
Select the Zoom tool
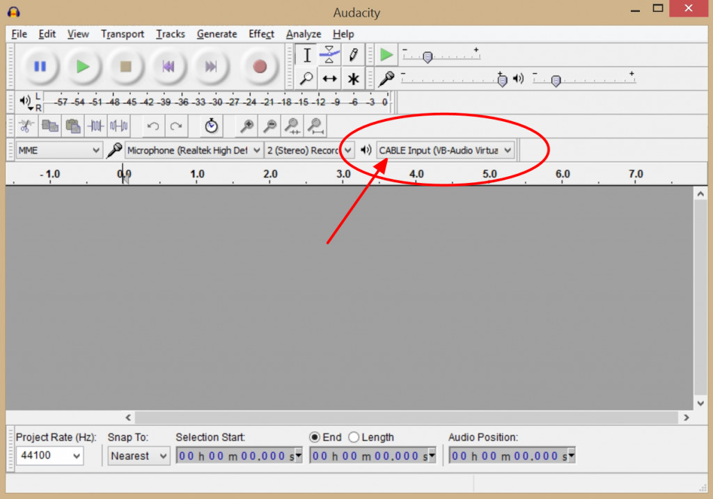[306, 78]
